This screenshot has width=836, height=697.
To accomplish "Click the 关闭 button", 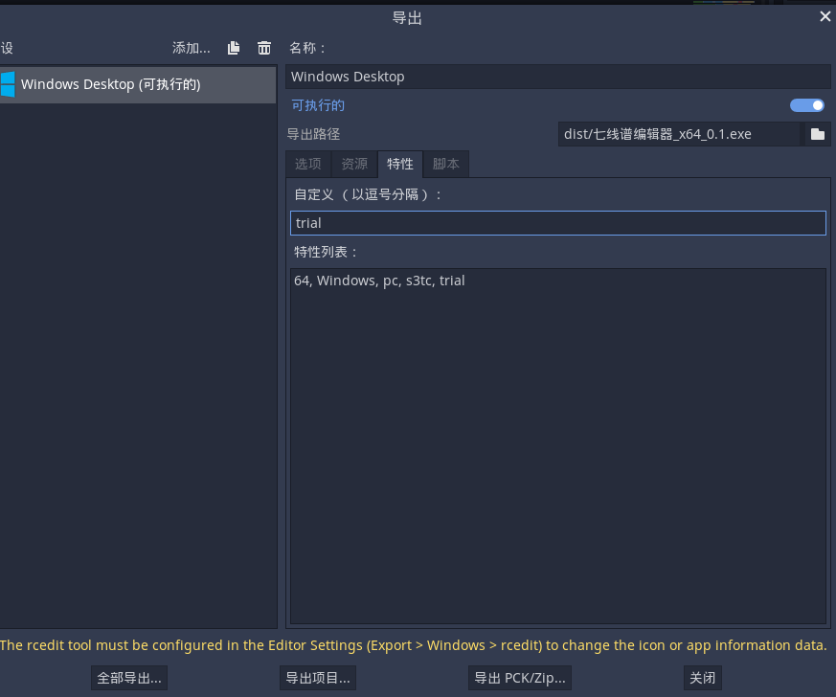I will (703, 678).
